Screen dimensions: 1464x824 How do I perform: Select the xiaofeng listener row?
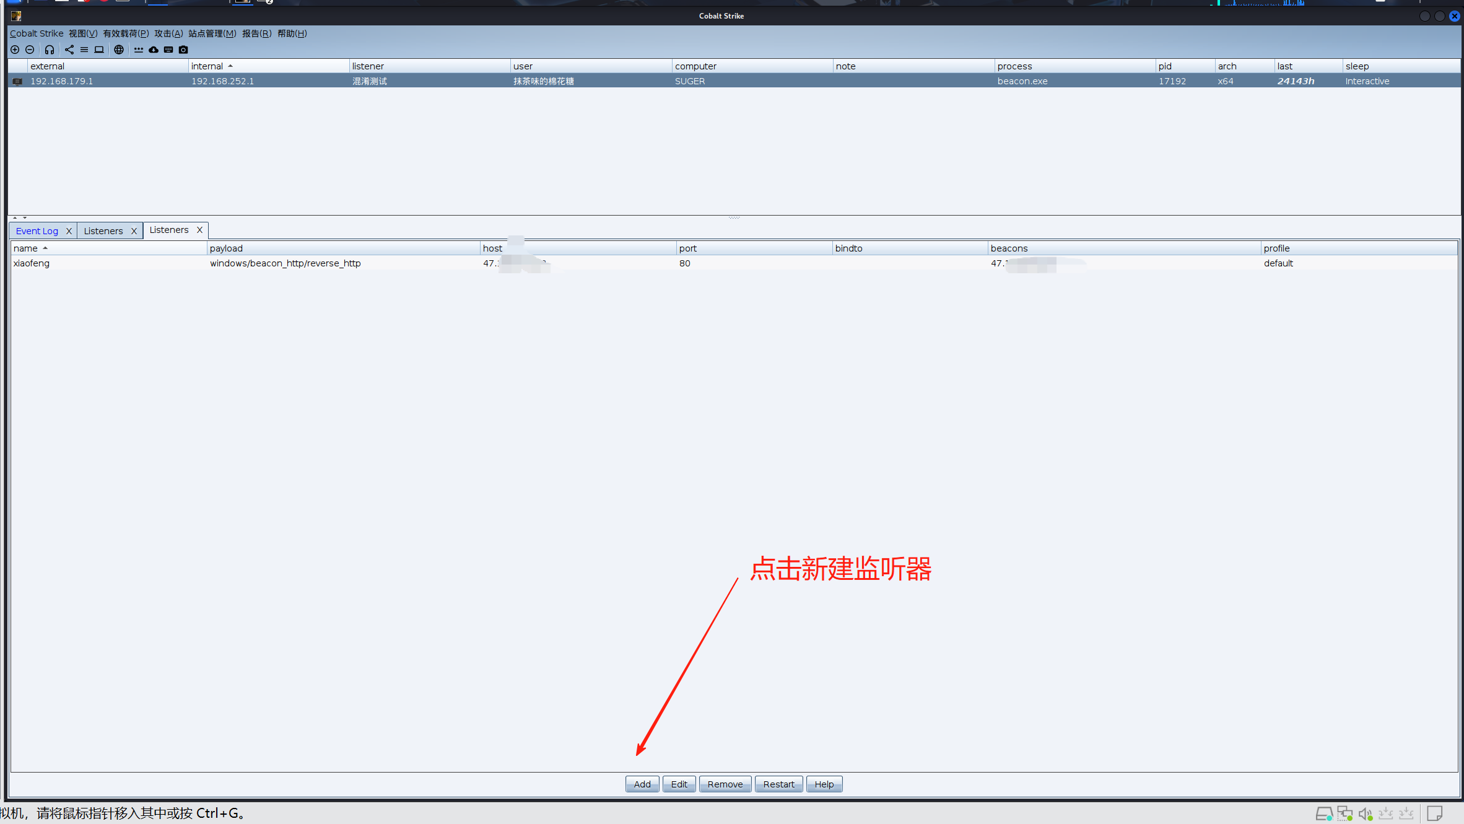734,263
